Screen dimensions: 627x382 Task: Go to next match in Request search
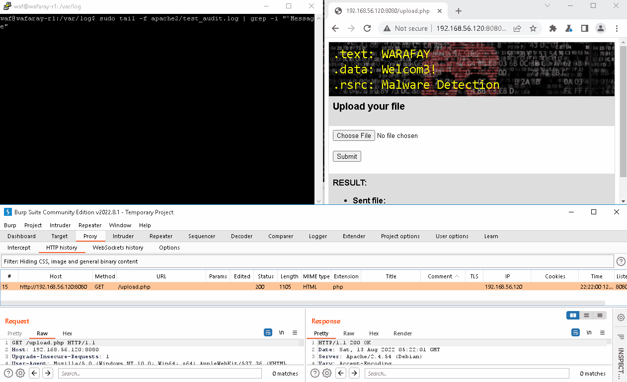coord(48,373)
